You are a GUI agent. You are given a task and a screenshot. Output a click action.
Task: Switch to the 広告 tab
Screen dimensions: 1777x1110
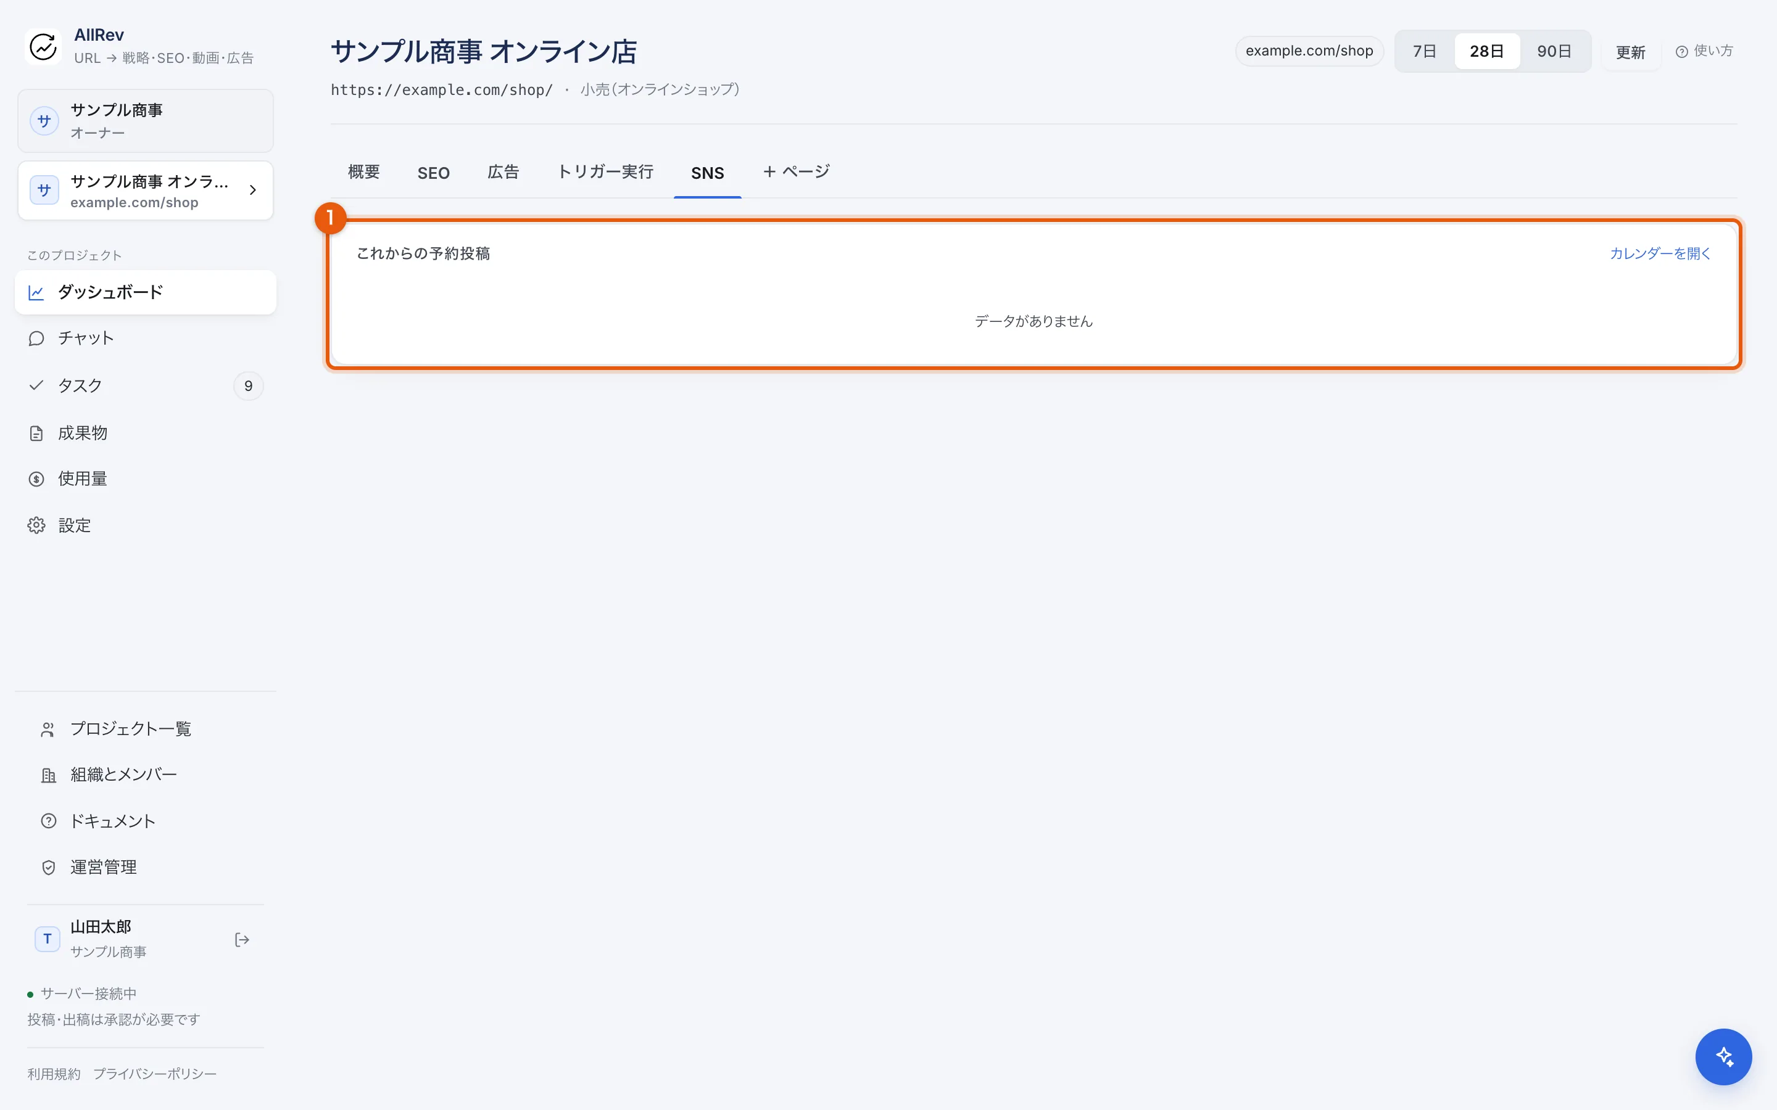coord(503,173)
